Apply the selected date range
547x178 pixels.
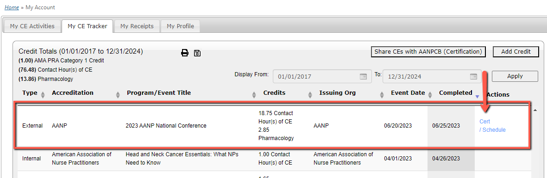[x=515, y=76]
